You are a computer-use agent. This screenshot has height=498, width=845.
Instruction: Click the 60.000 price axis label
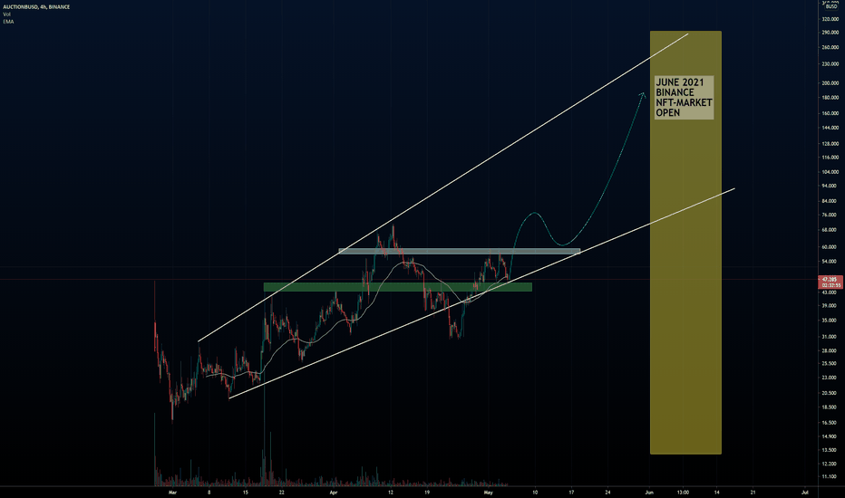click(830, 248)
